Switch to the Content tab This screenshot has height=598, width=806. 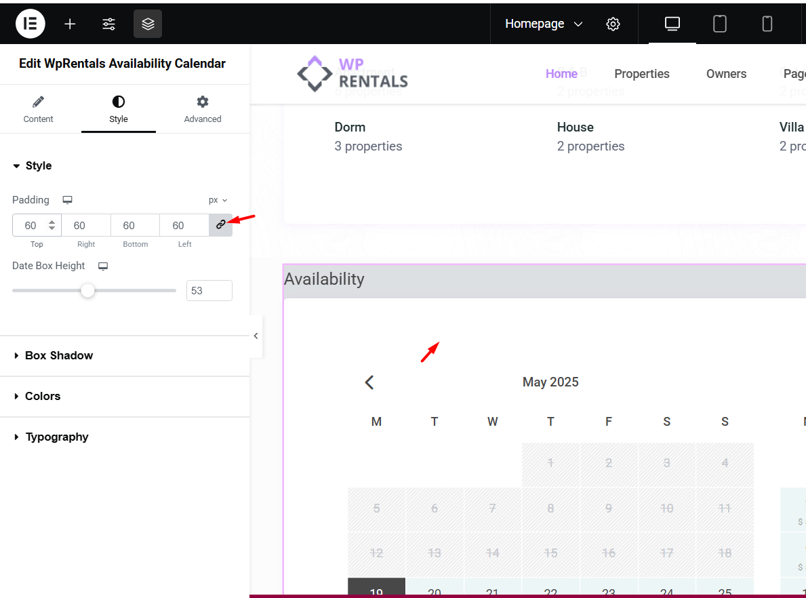click(x=39, y=109)
